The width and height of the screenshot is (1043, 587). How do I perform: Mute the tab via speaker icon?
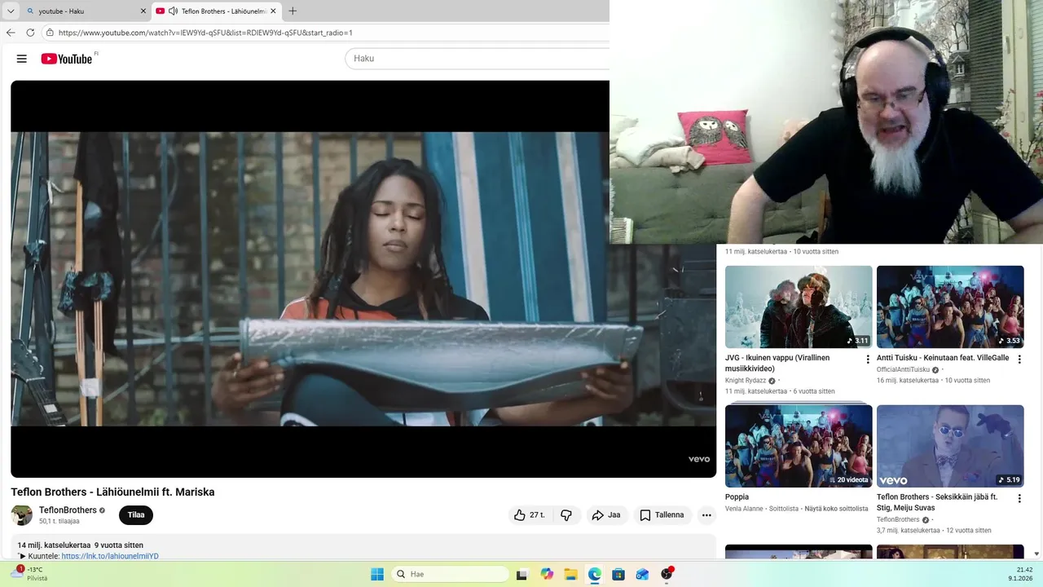click(173, 11)
